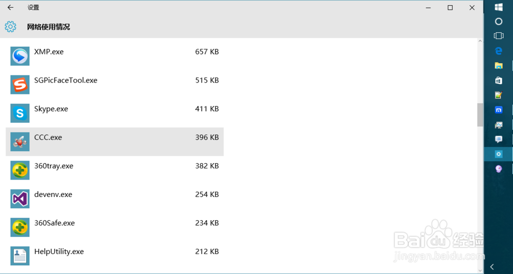
Task: Select the XMP.exe name label
Action: 49,52
